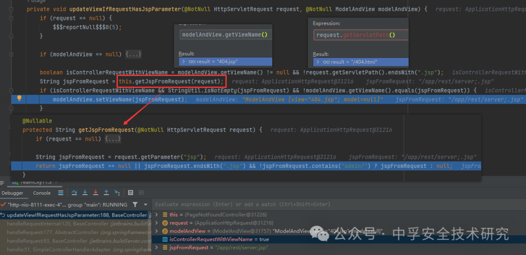Open the thread selector dropdown arrow
The image size is (526, 255).
pos(146,204)
